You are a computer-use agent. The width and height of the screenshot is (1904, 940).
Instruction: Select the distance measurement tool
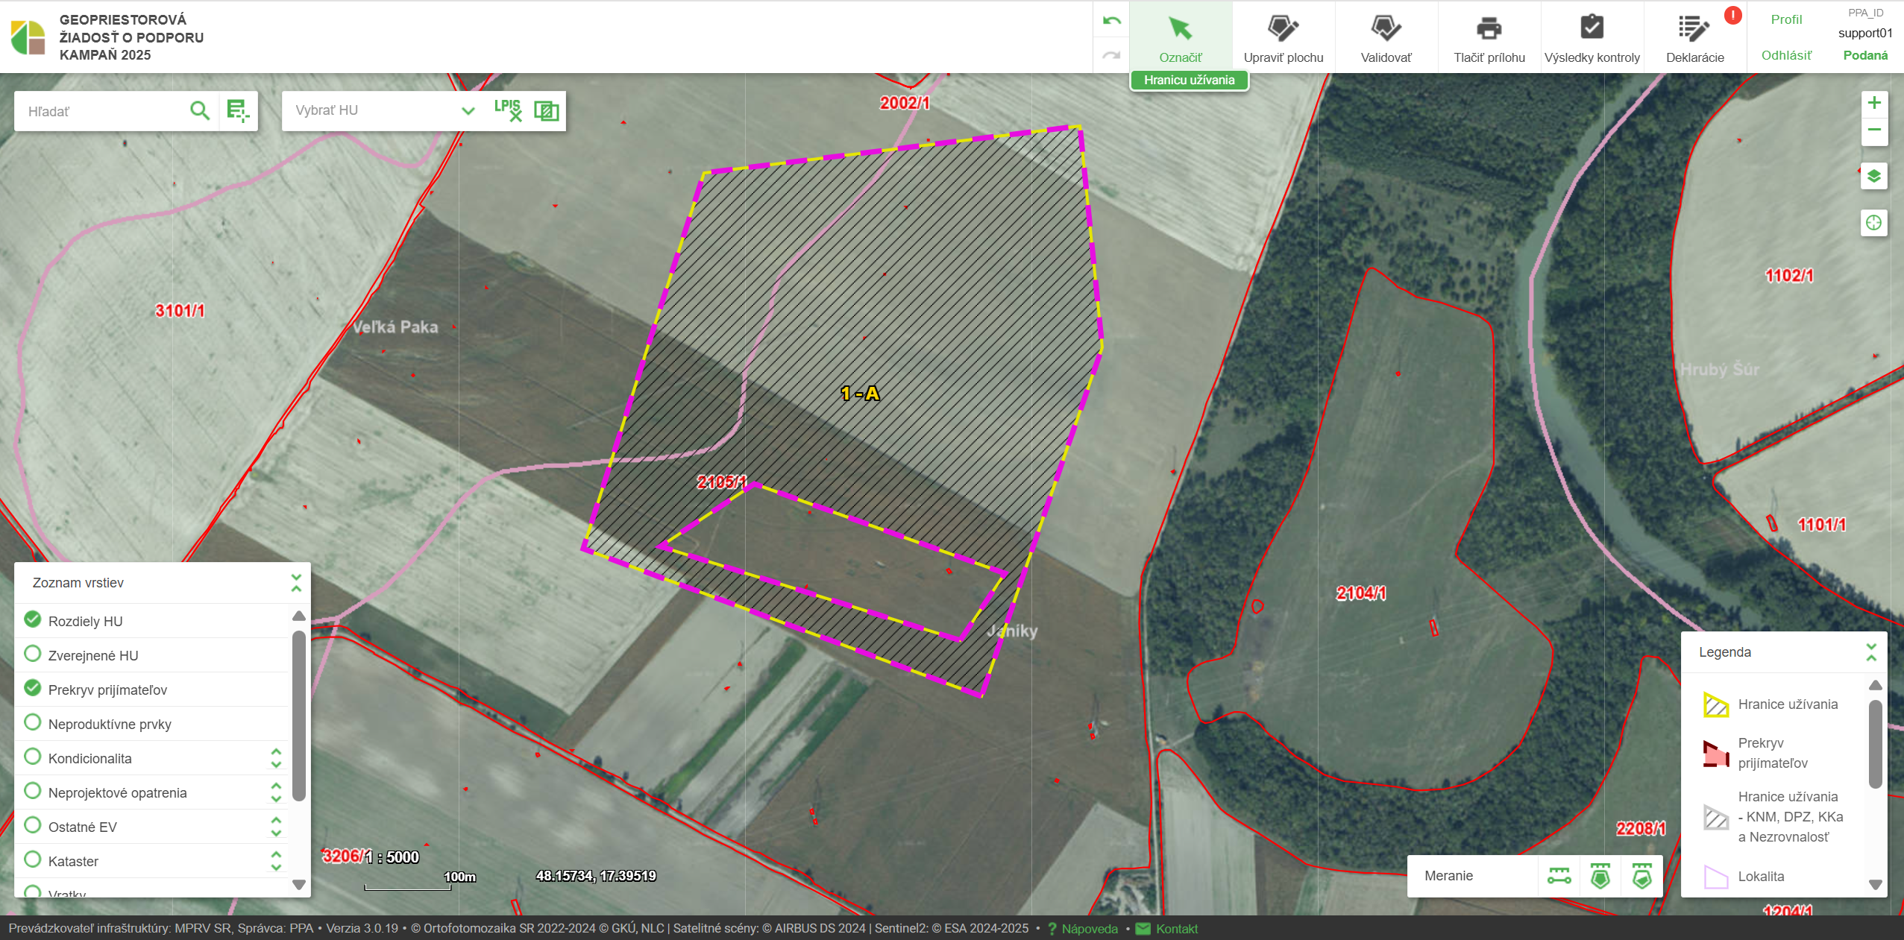[x=1559, y=876]
